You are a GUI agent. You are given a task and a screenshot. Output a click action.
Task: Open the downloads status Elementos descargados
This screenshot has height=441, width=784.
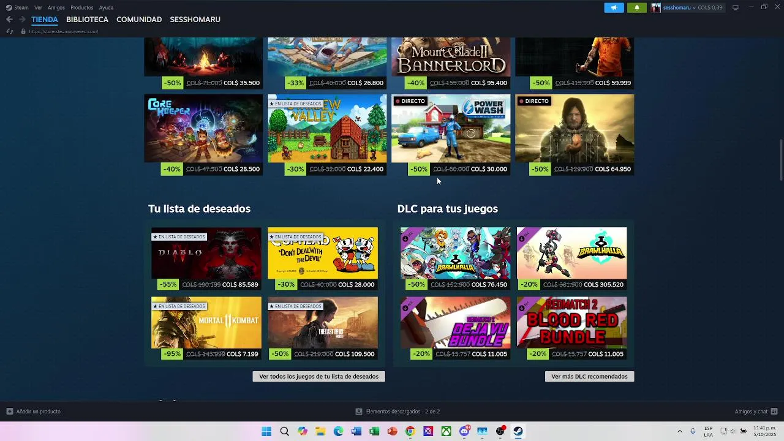click(398, 412)
